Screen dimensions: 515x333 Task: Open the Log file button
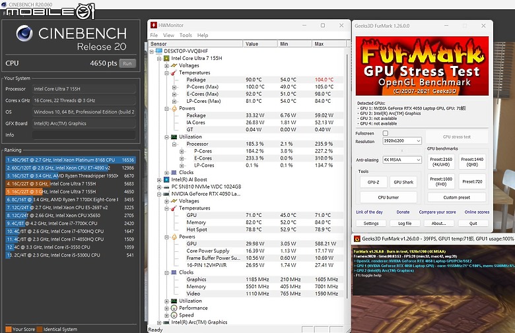[x=405, y=224]
